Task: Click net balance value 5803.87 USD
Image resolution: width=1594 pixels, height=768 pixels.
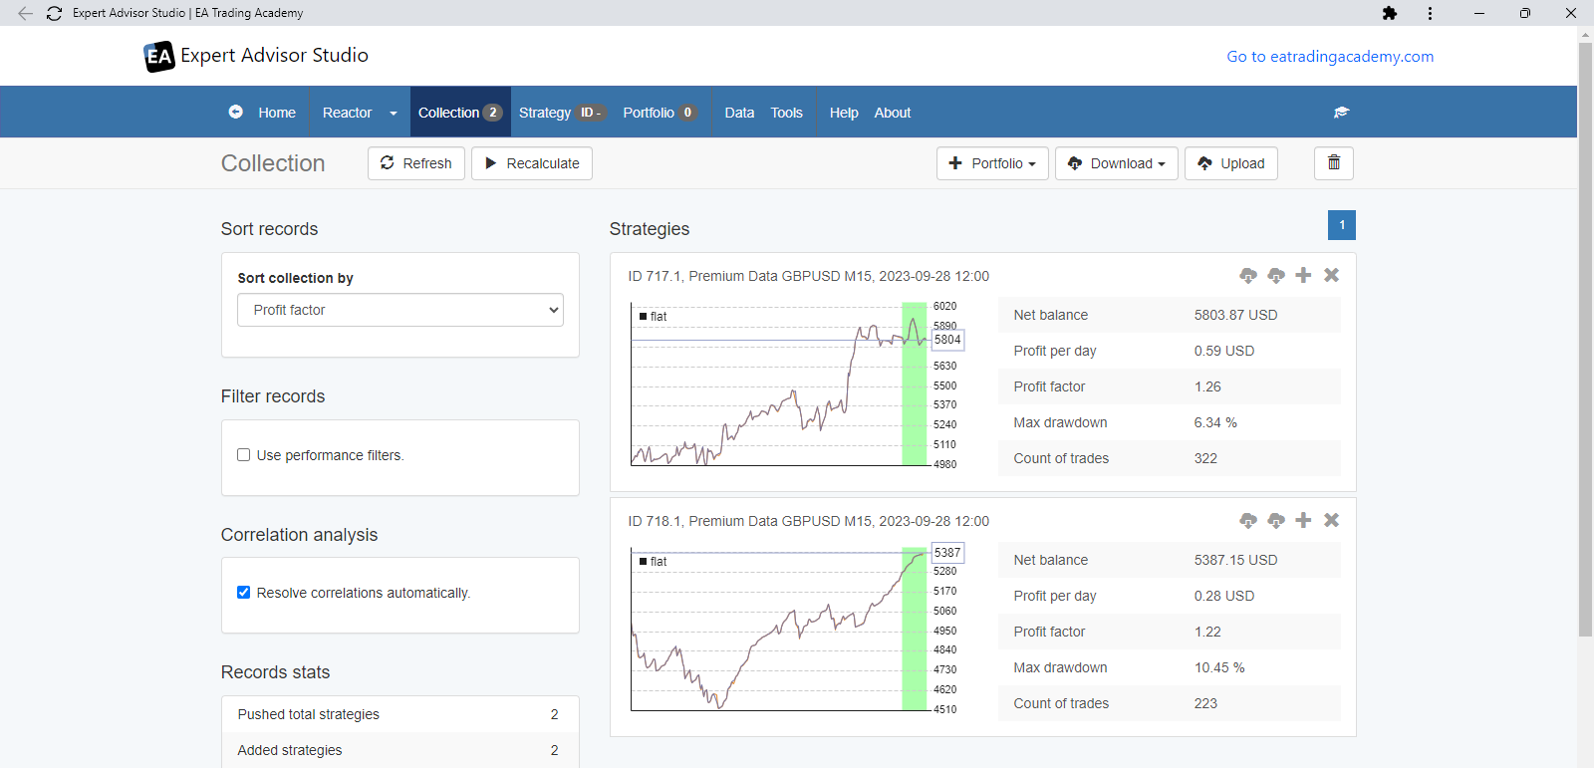Action: click(x=1235, y=315)
